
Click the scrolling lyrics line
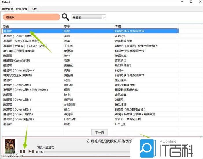(110, 141)
